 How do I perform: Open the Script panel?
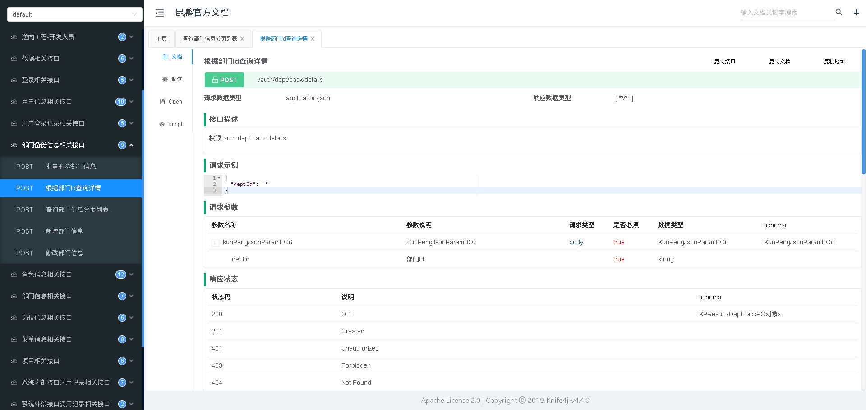(x=171, y=124)
